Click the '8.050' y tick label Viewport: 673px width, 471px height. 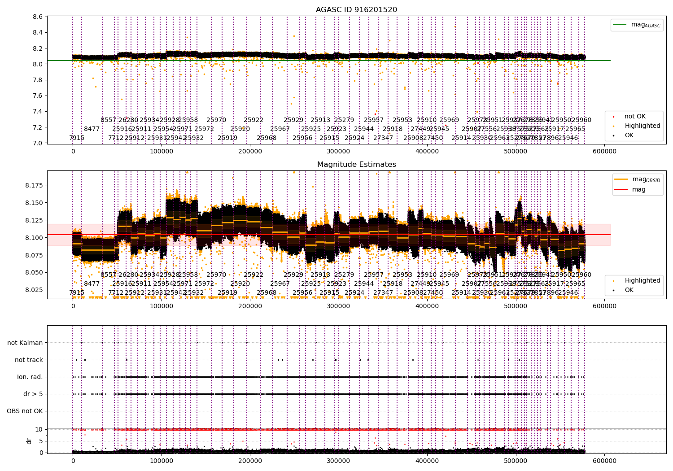pyautogui.click(x=34, y=272)
